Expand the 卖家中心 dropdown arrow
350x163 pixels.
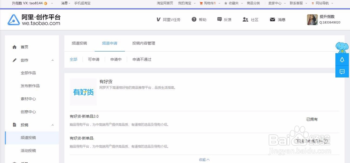(x=285, y=3)
